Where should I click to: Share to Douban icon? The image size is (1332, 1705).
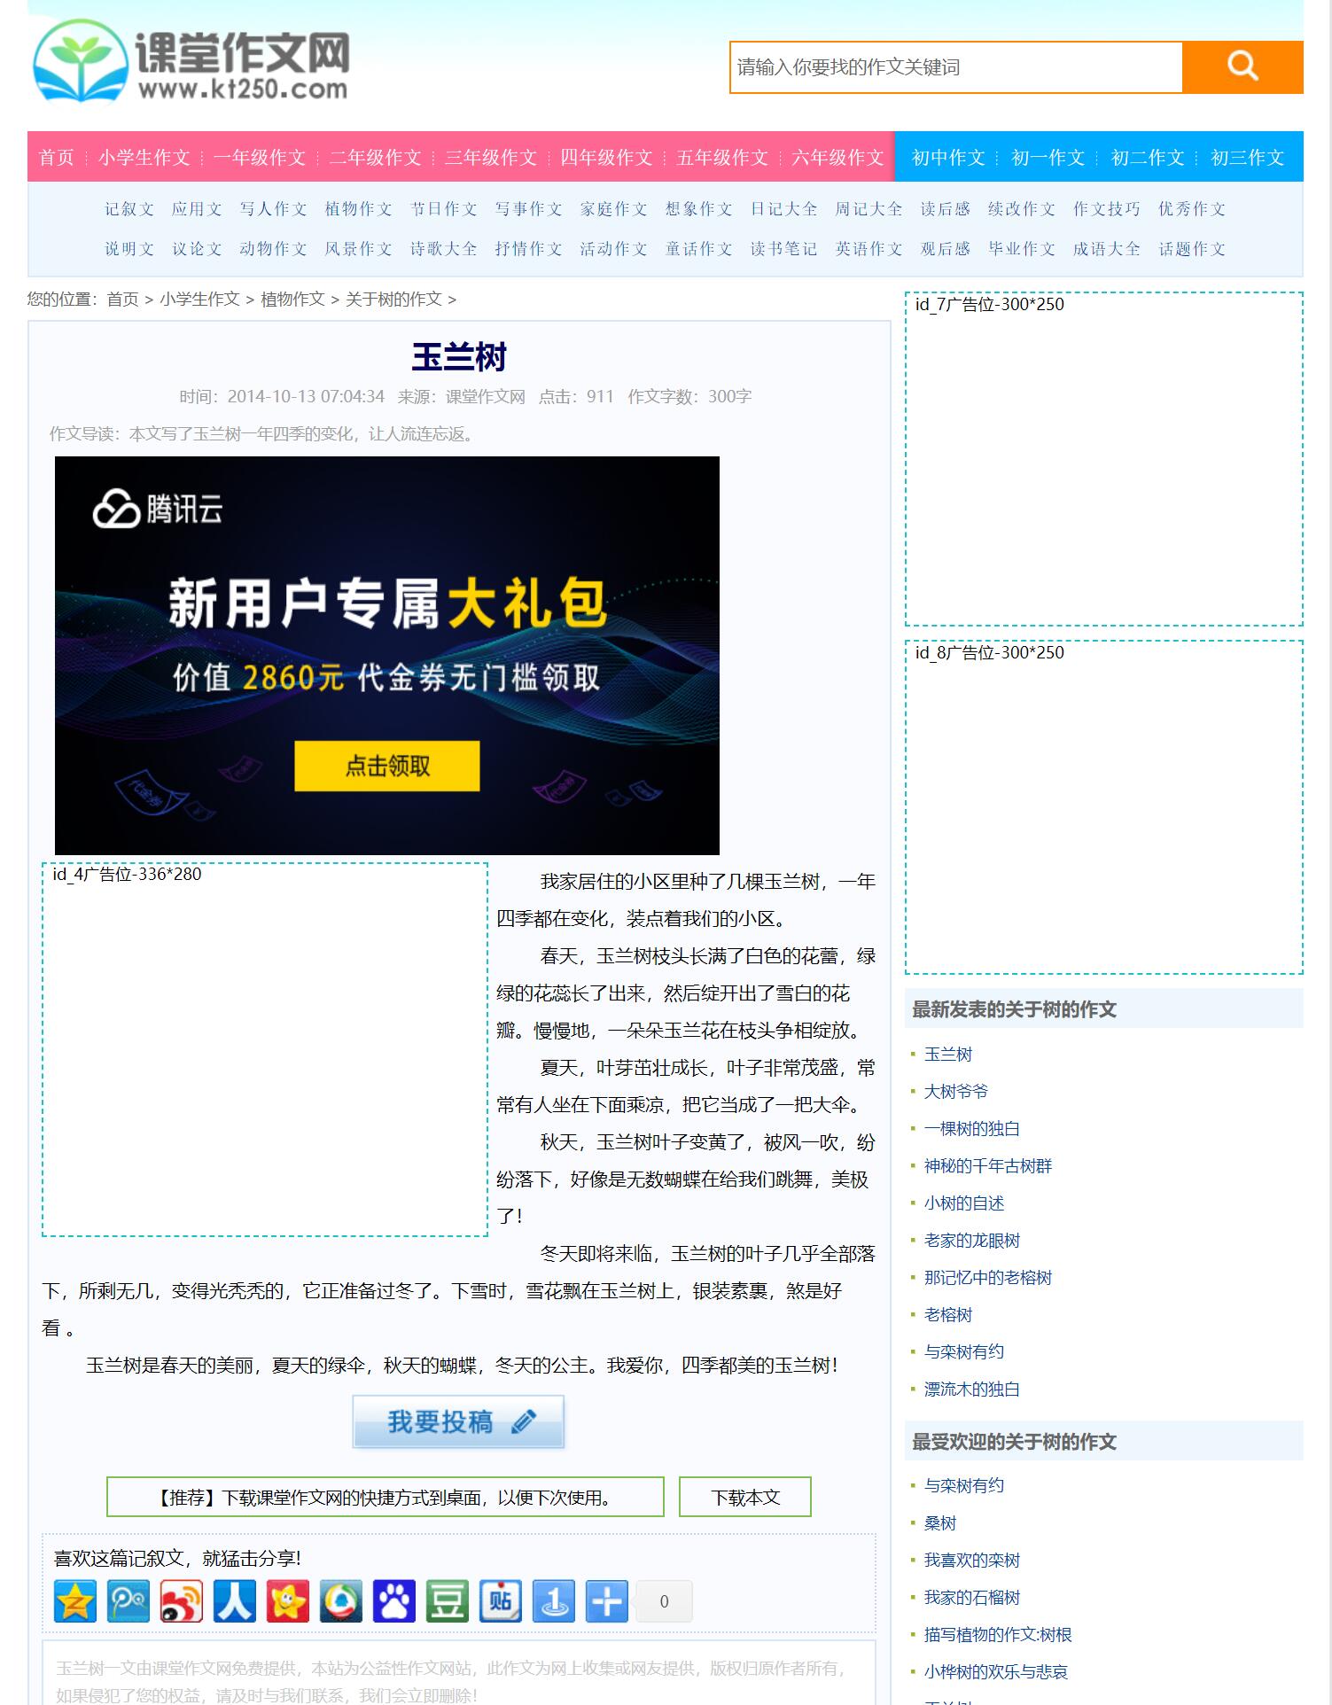tap(448, 1601)
